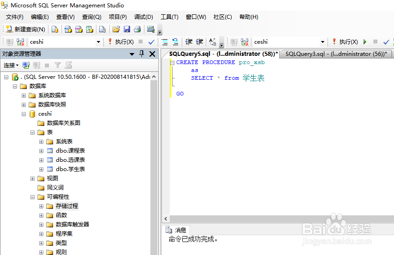Click the save floppy disk icon
394x255 pixels.
tap(127, 30)
